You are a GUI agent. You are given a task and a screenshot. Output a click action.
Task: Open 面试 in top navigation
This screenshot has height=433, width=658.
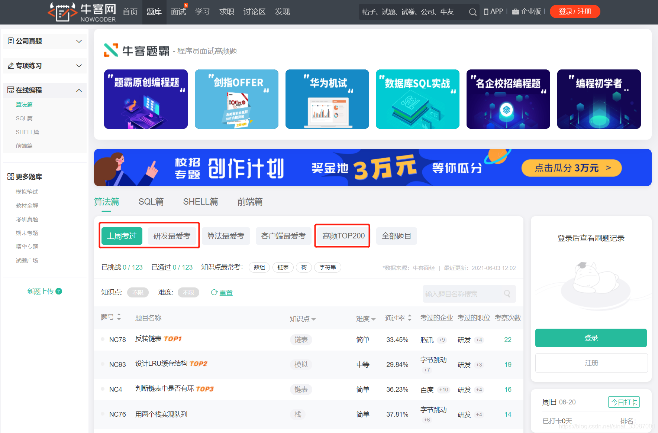pos(178,12)
